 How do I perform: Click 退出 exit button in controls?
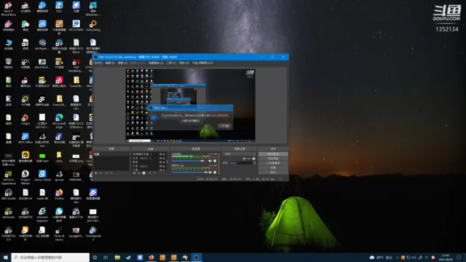click(273, 172)
